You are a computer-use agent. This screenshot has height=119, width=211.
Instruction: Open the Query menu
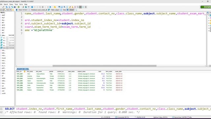pyautogui.click(x=11, y=4)
